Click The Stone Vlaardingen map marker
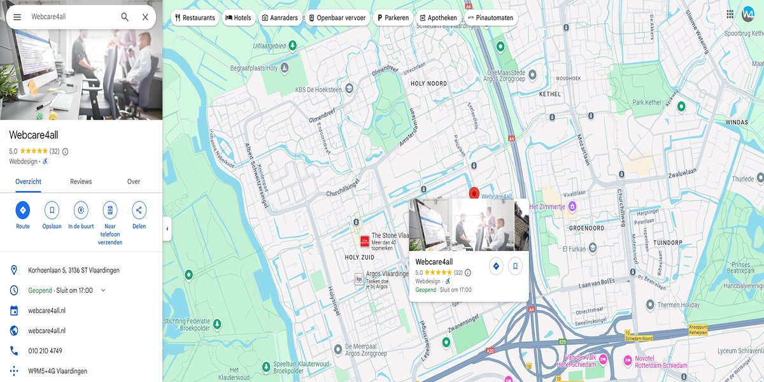This screenshot has width=764, height=382. click(364, 241)
